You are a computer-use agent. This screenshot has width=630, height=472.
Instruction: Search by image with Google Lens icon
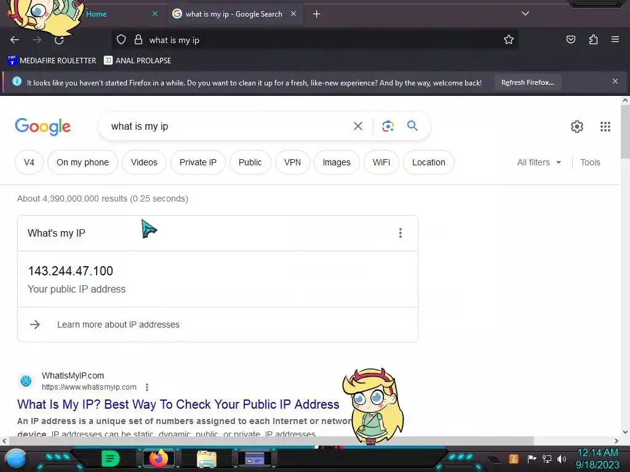[x=388, y=127]
